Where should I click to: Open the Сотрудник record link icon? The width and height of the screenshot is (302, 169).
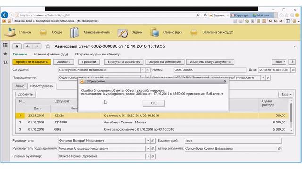[148, 70]
